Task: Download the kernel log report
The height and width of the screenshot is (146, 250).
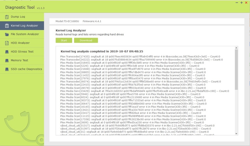Action: tap(86, 40)
